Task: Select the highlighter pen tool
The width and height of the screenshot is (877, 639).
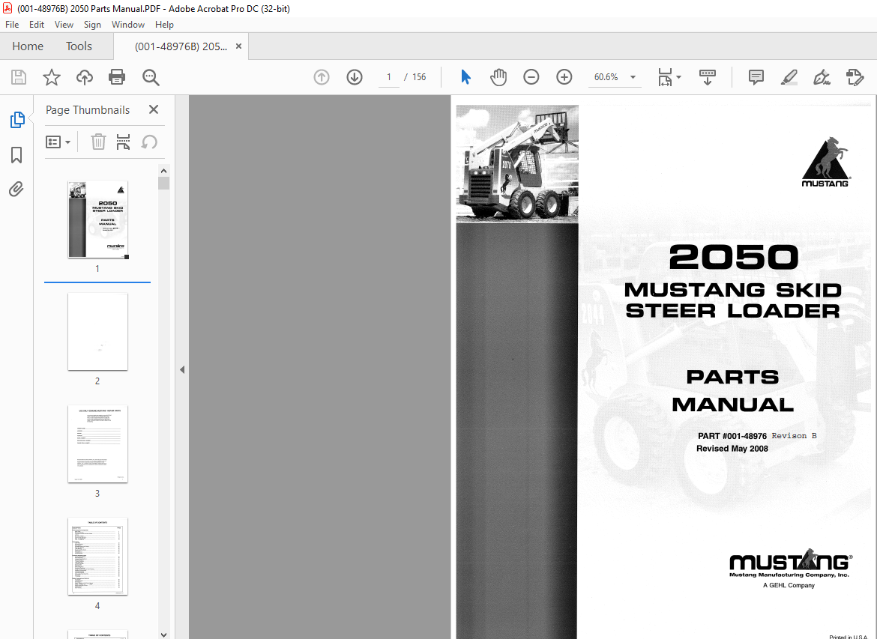Action: (x=789, y=77)
